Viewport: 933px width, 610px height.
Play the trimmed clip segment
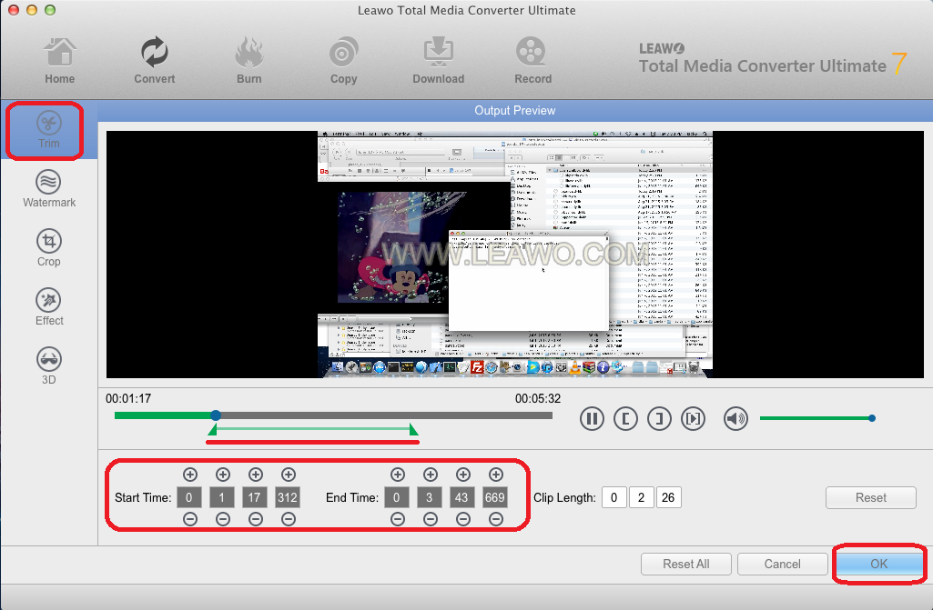(694, 418)
